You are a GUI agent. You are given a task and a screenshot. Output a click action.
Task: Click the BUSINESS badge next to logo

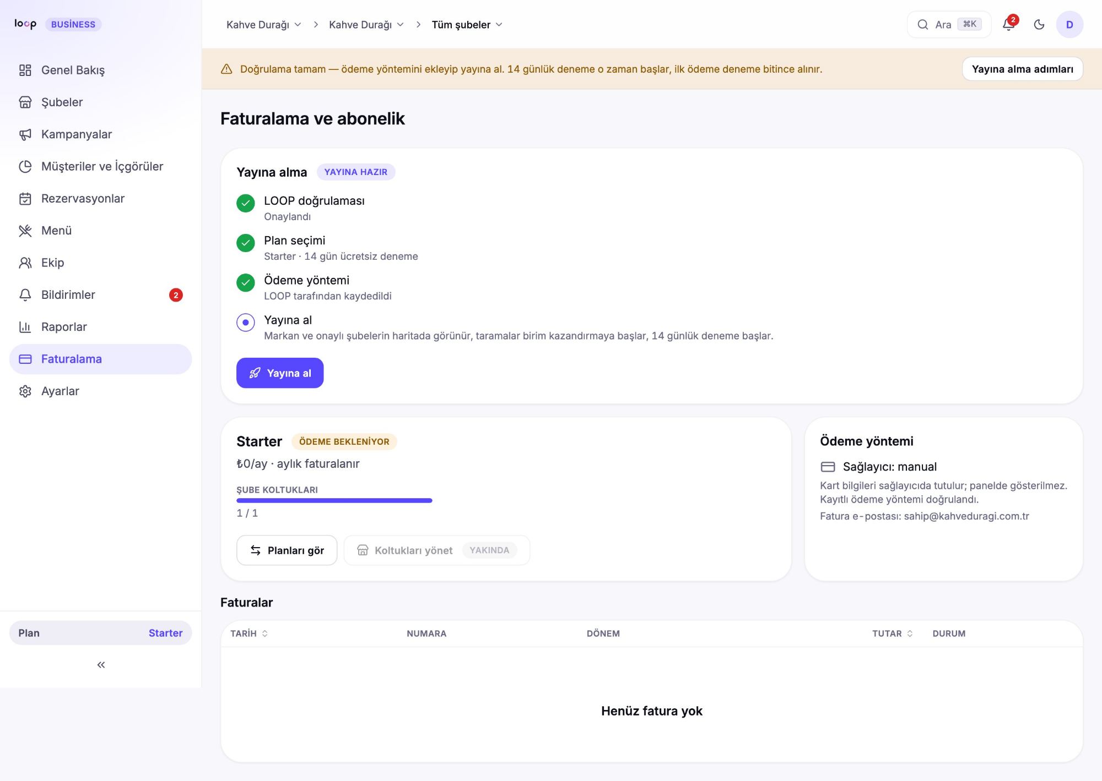tap(73, 24)
